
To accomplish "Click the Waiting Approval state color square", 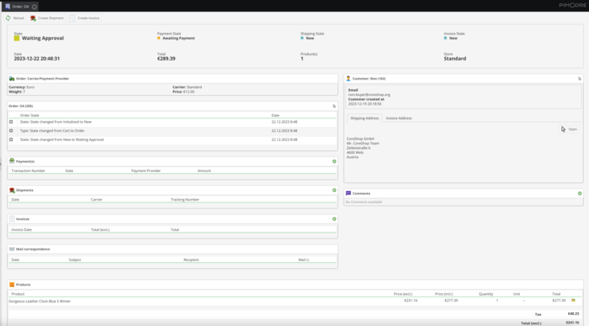I will [x=16, y=38].
